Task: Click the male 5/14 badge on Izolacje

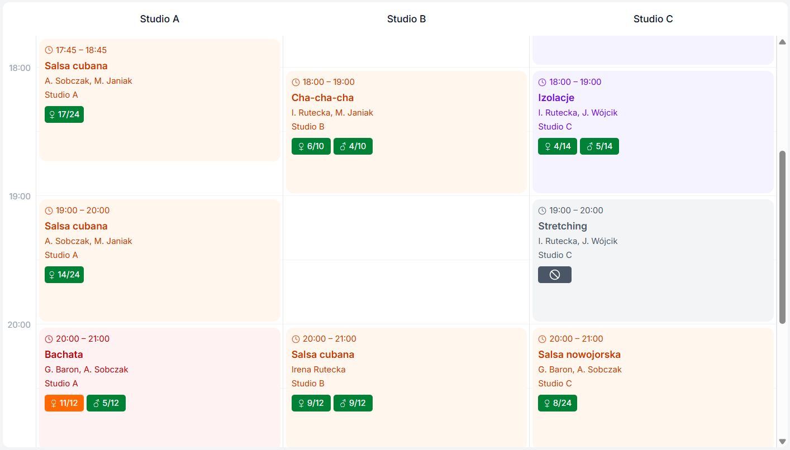Action: point(599,146)
